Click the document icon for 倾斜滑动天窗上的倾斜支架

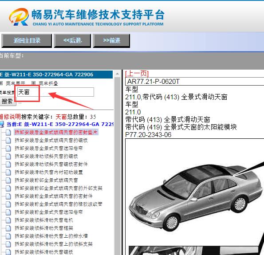[8, 244]
